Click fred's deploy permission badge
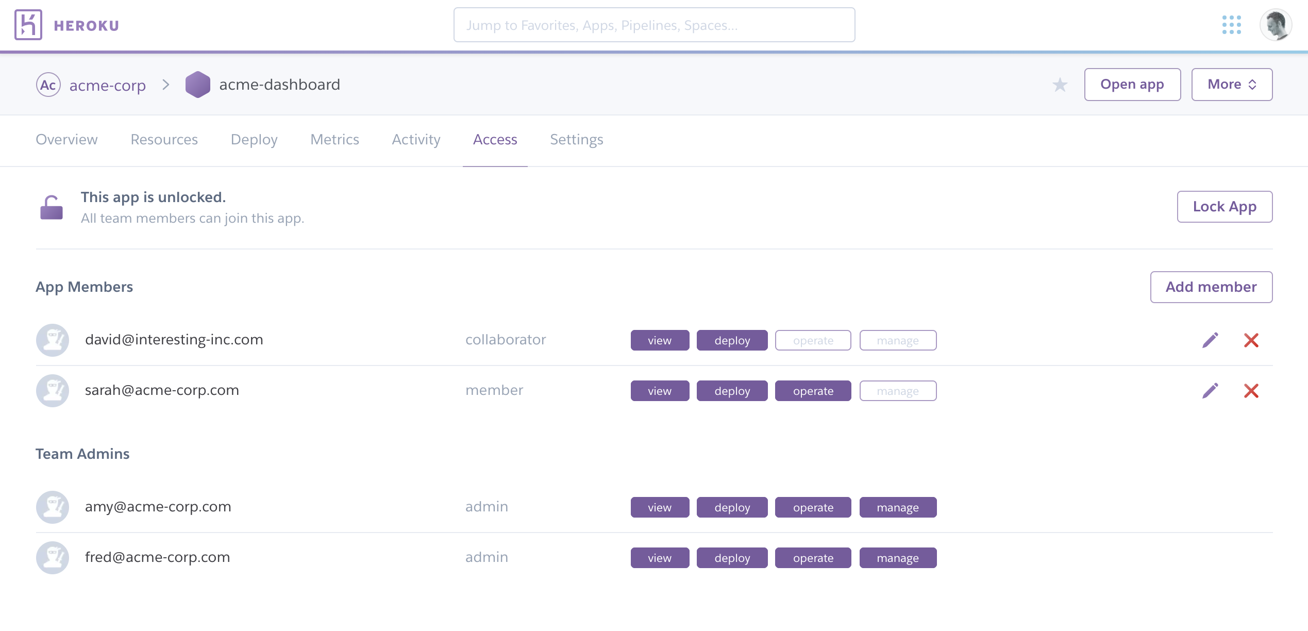 [732, 558]
